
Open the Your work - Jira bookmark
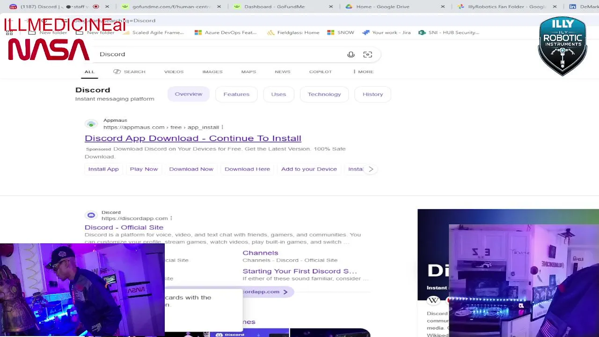coord(387,32)
